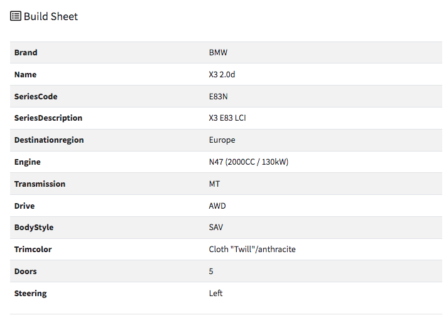Image resolution: width=446 pixels, height=315 pixels.
Task: Select the Doors value 5
Action: (x=211, y=272)
